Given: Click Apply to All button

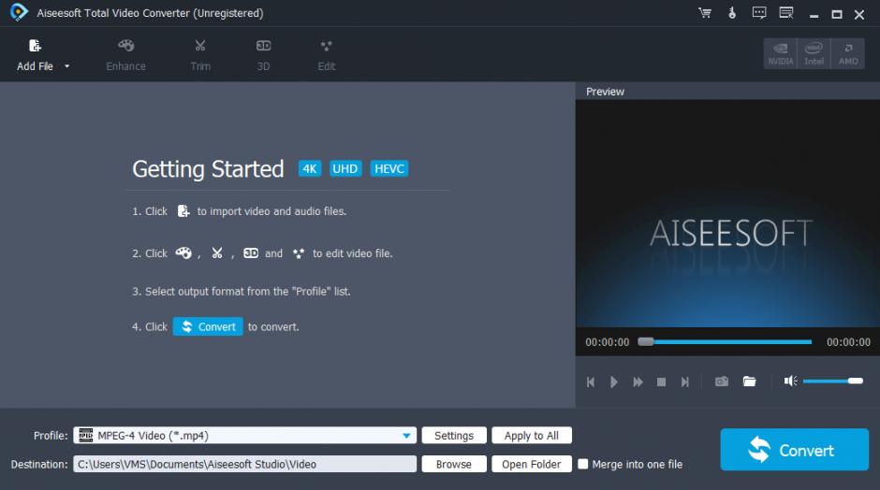Looking at the screenshot, I should [532, 436].
